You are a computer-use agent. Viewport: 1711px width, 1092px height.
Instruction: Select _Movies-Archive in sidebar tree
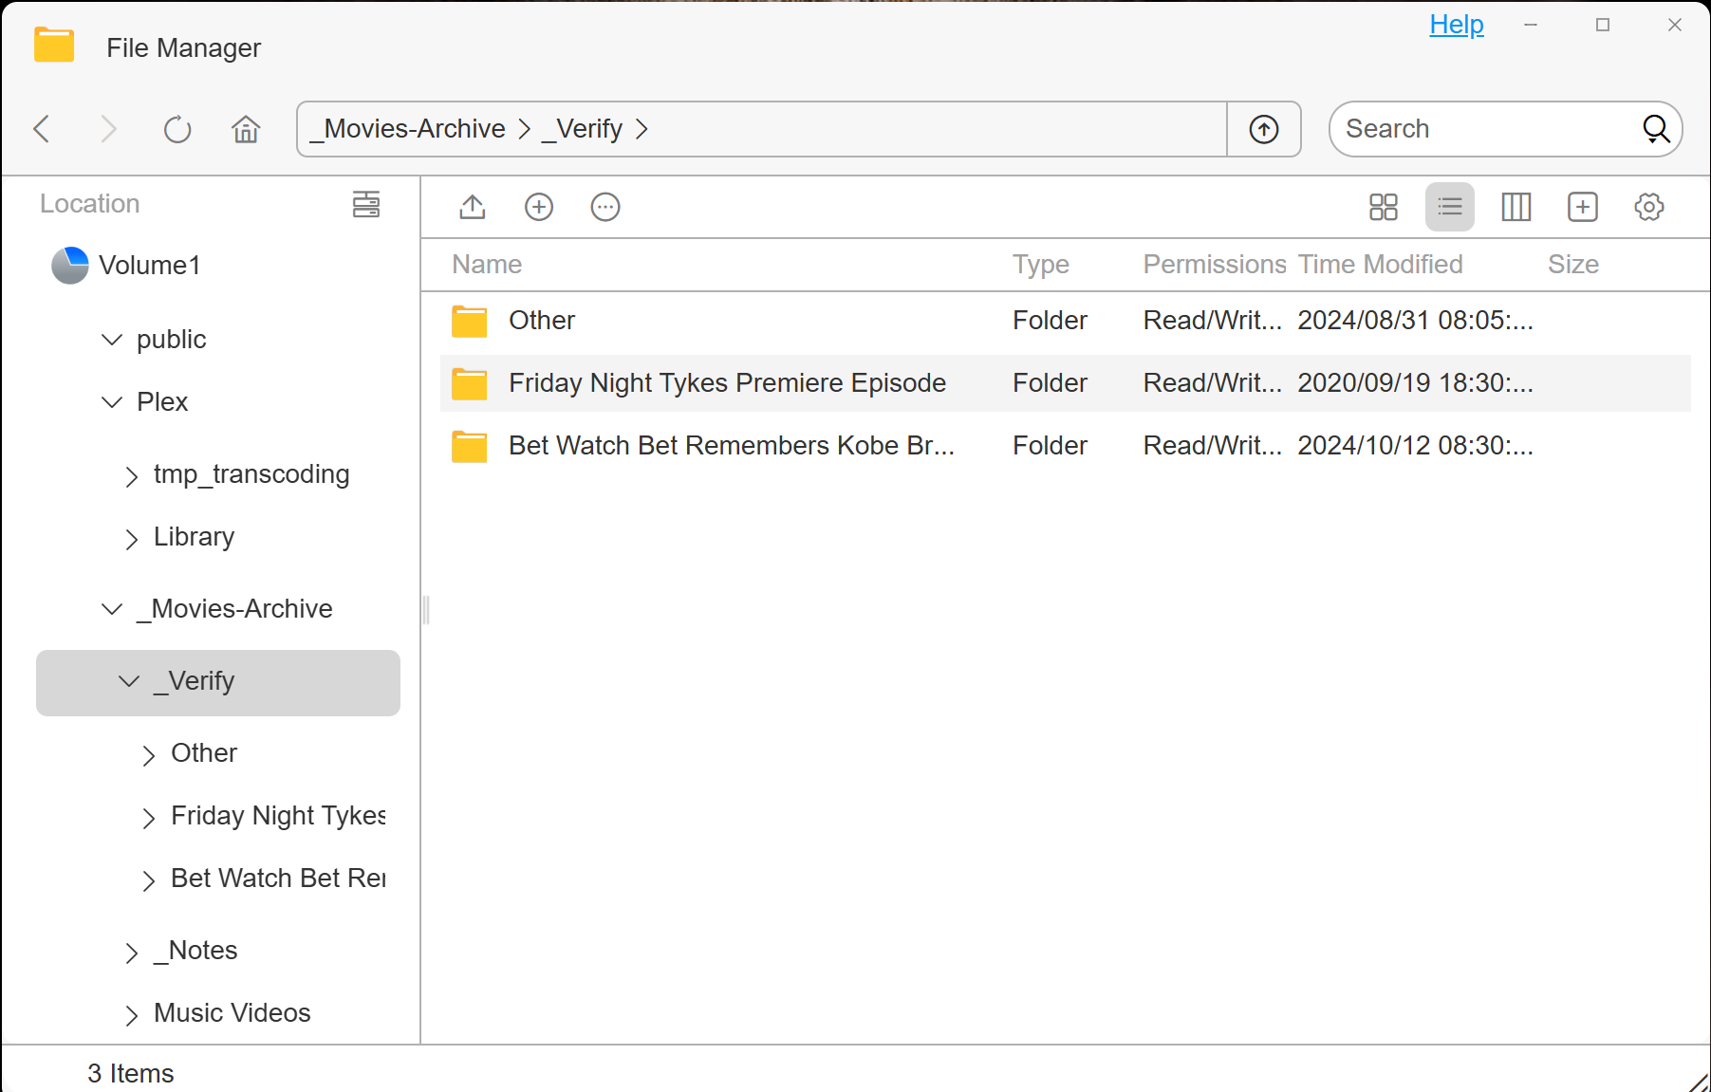coord(234,609)
